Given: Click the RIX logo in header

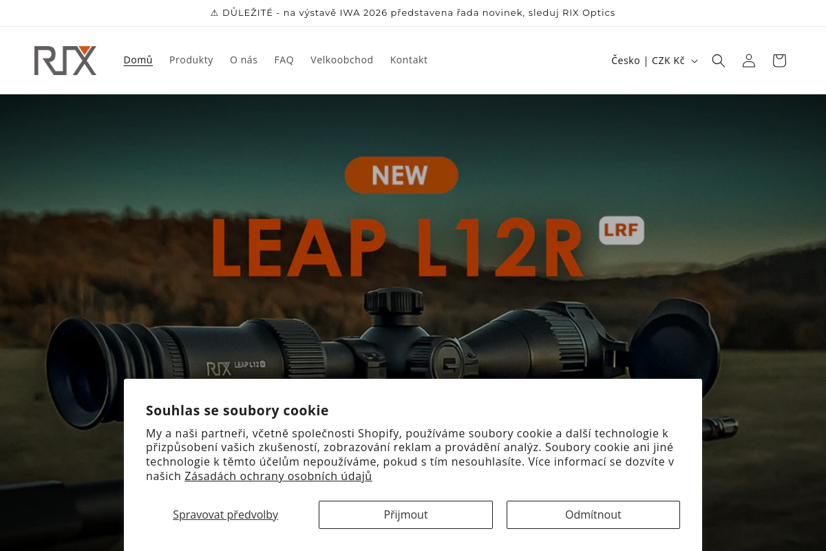Looking at the screenshot, I should tap(65, 61).
